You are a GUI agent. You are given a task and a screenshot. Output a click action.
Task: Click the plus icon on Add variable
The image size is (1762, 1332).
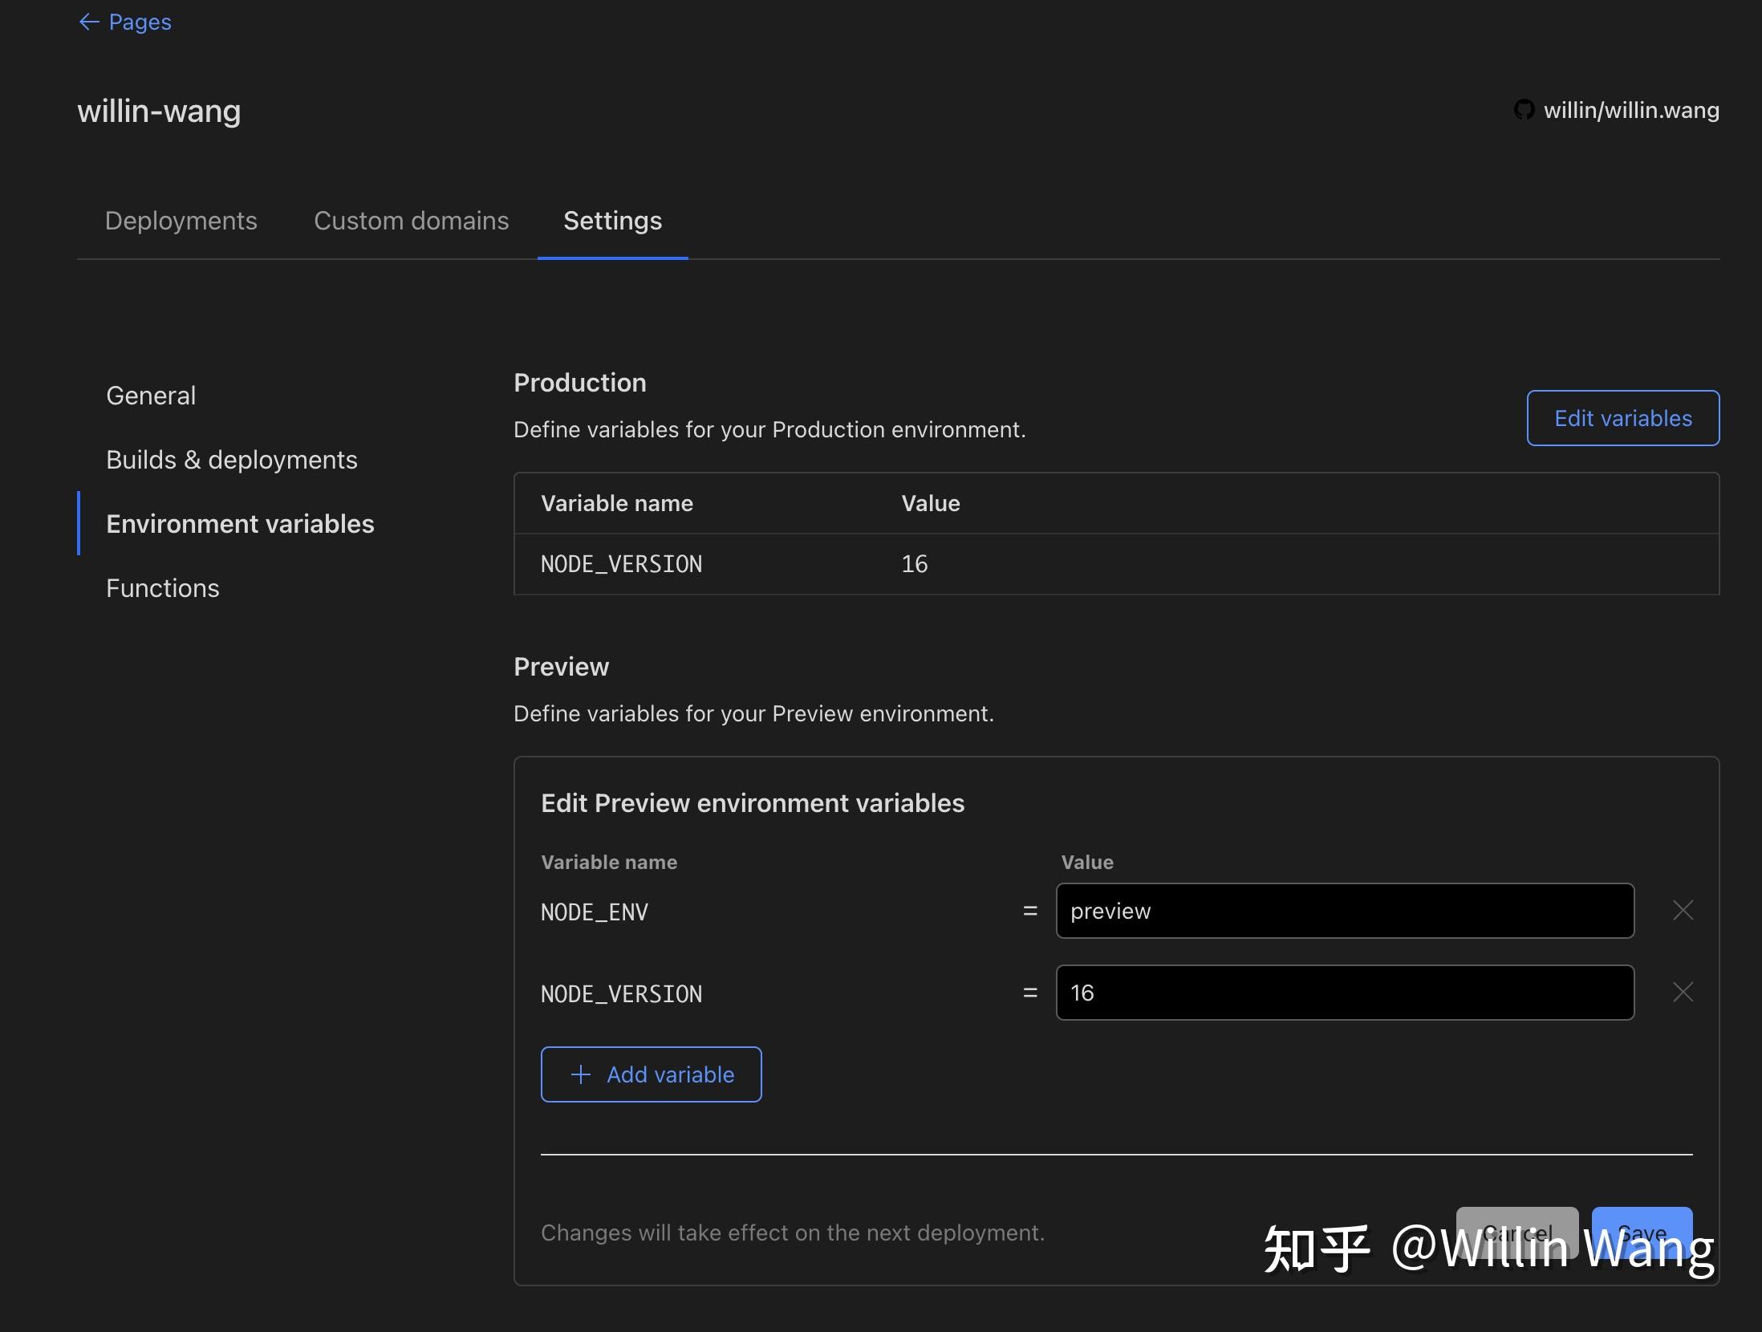[x=579, y=1074]
